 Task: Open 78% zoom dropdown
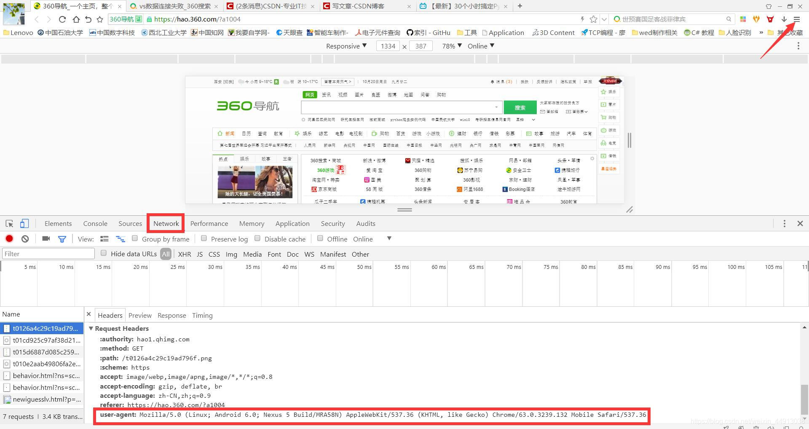click(452, 46)
